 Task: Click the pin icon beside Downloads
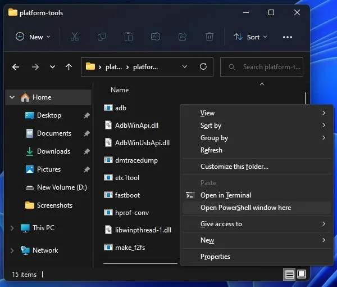(87, 151)
